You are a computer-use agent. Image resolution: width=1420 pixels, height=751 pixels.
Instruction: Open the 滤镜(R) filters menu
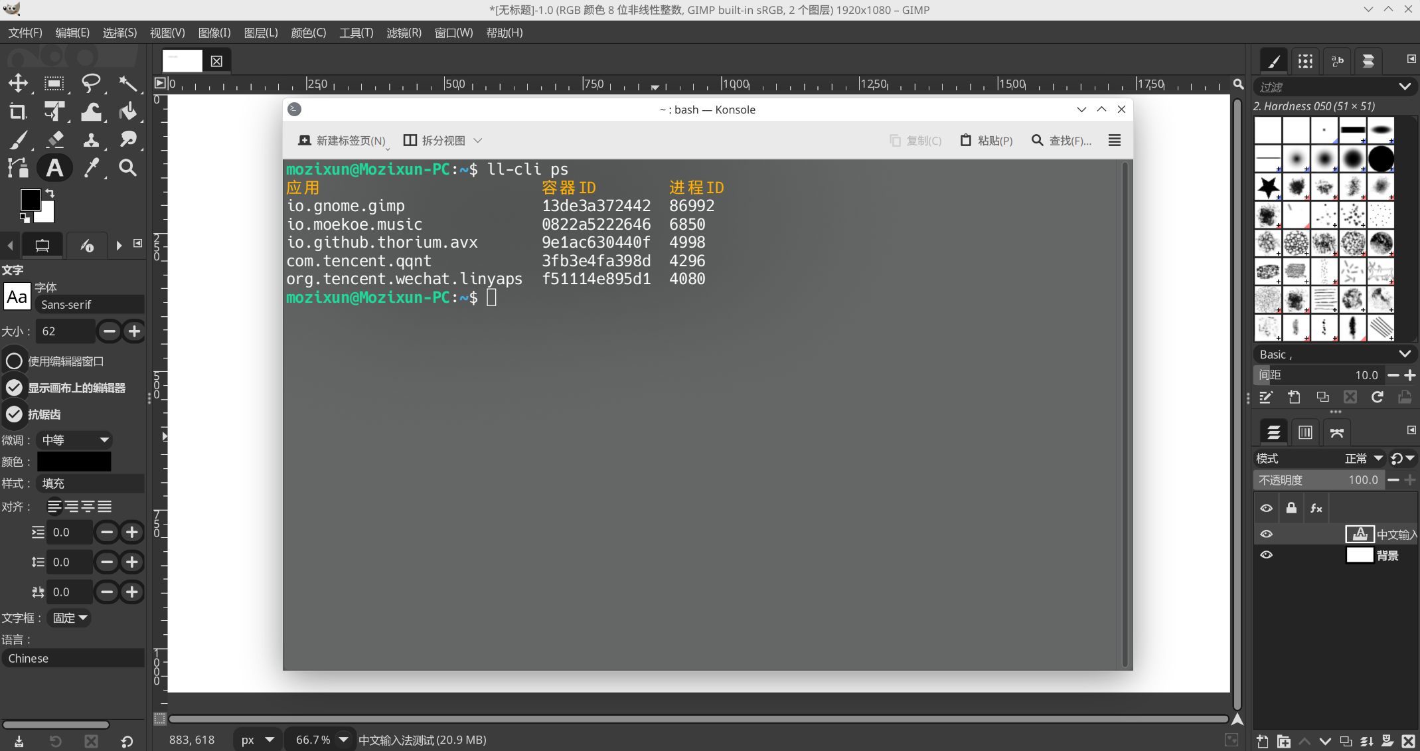coord(404,33)
